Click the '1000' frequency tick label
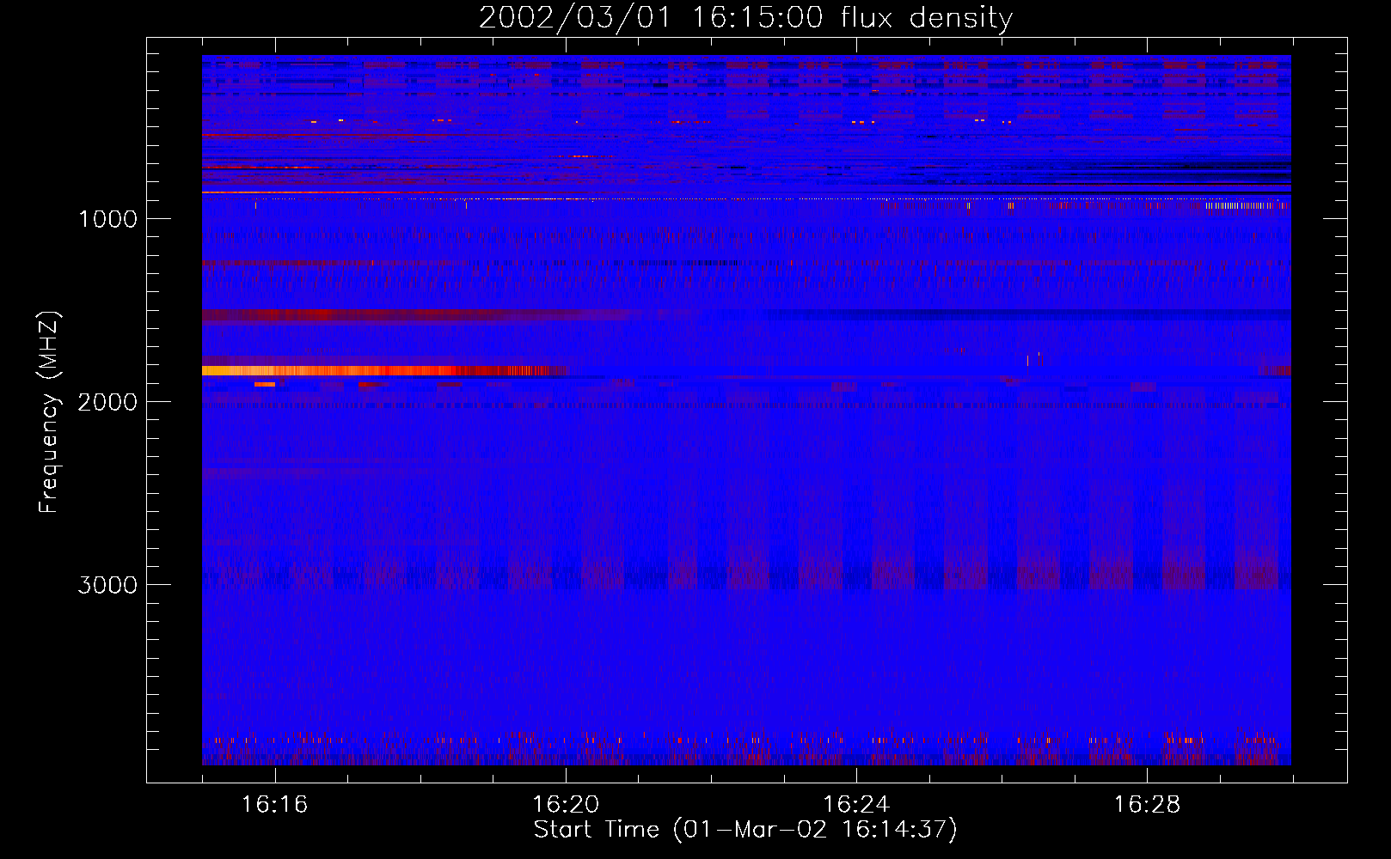This screenshot has width=1391, height=859. pyautogui.click(x=107, y=219)
